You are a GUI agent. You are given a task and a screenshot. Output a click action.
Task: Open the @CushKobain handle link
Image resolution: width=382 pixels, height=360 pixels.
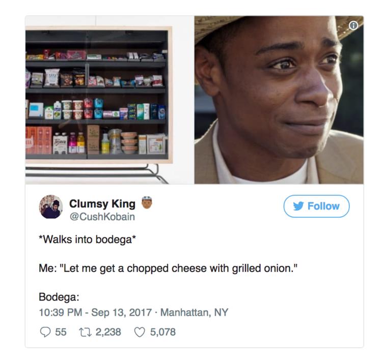click(102, 217)
